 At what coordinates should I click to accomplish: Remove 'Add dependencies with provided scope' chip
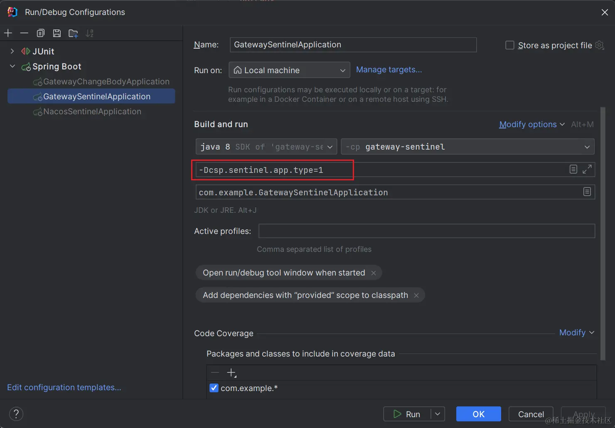(x=416, y=295)
